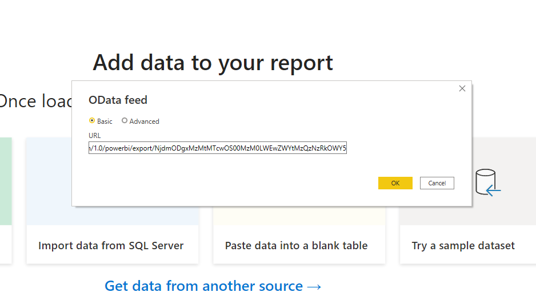Click the yellow image area of Paste data card
This screenshot has width=536, height=292.
tap(297, 216)
